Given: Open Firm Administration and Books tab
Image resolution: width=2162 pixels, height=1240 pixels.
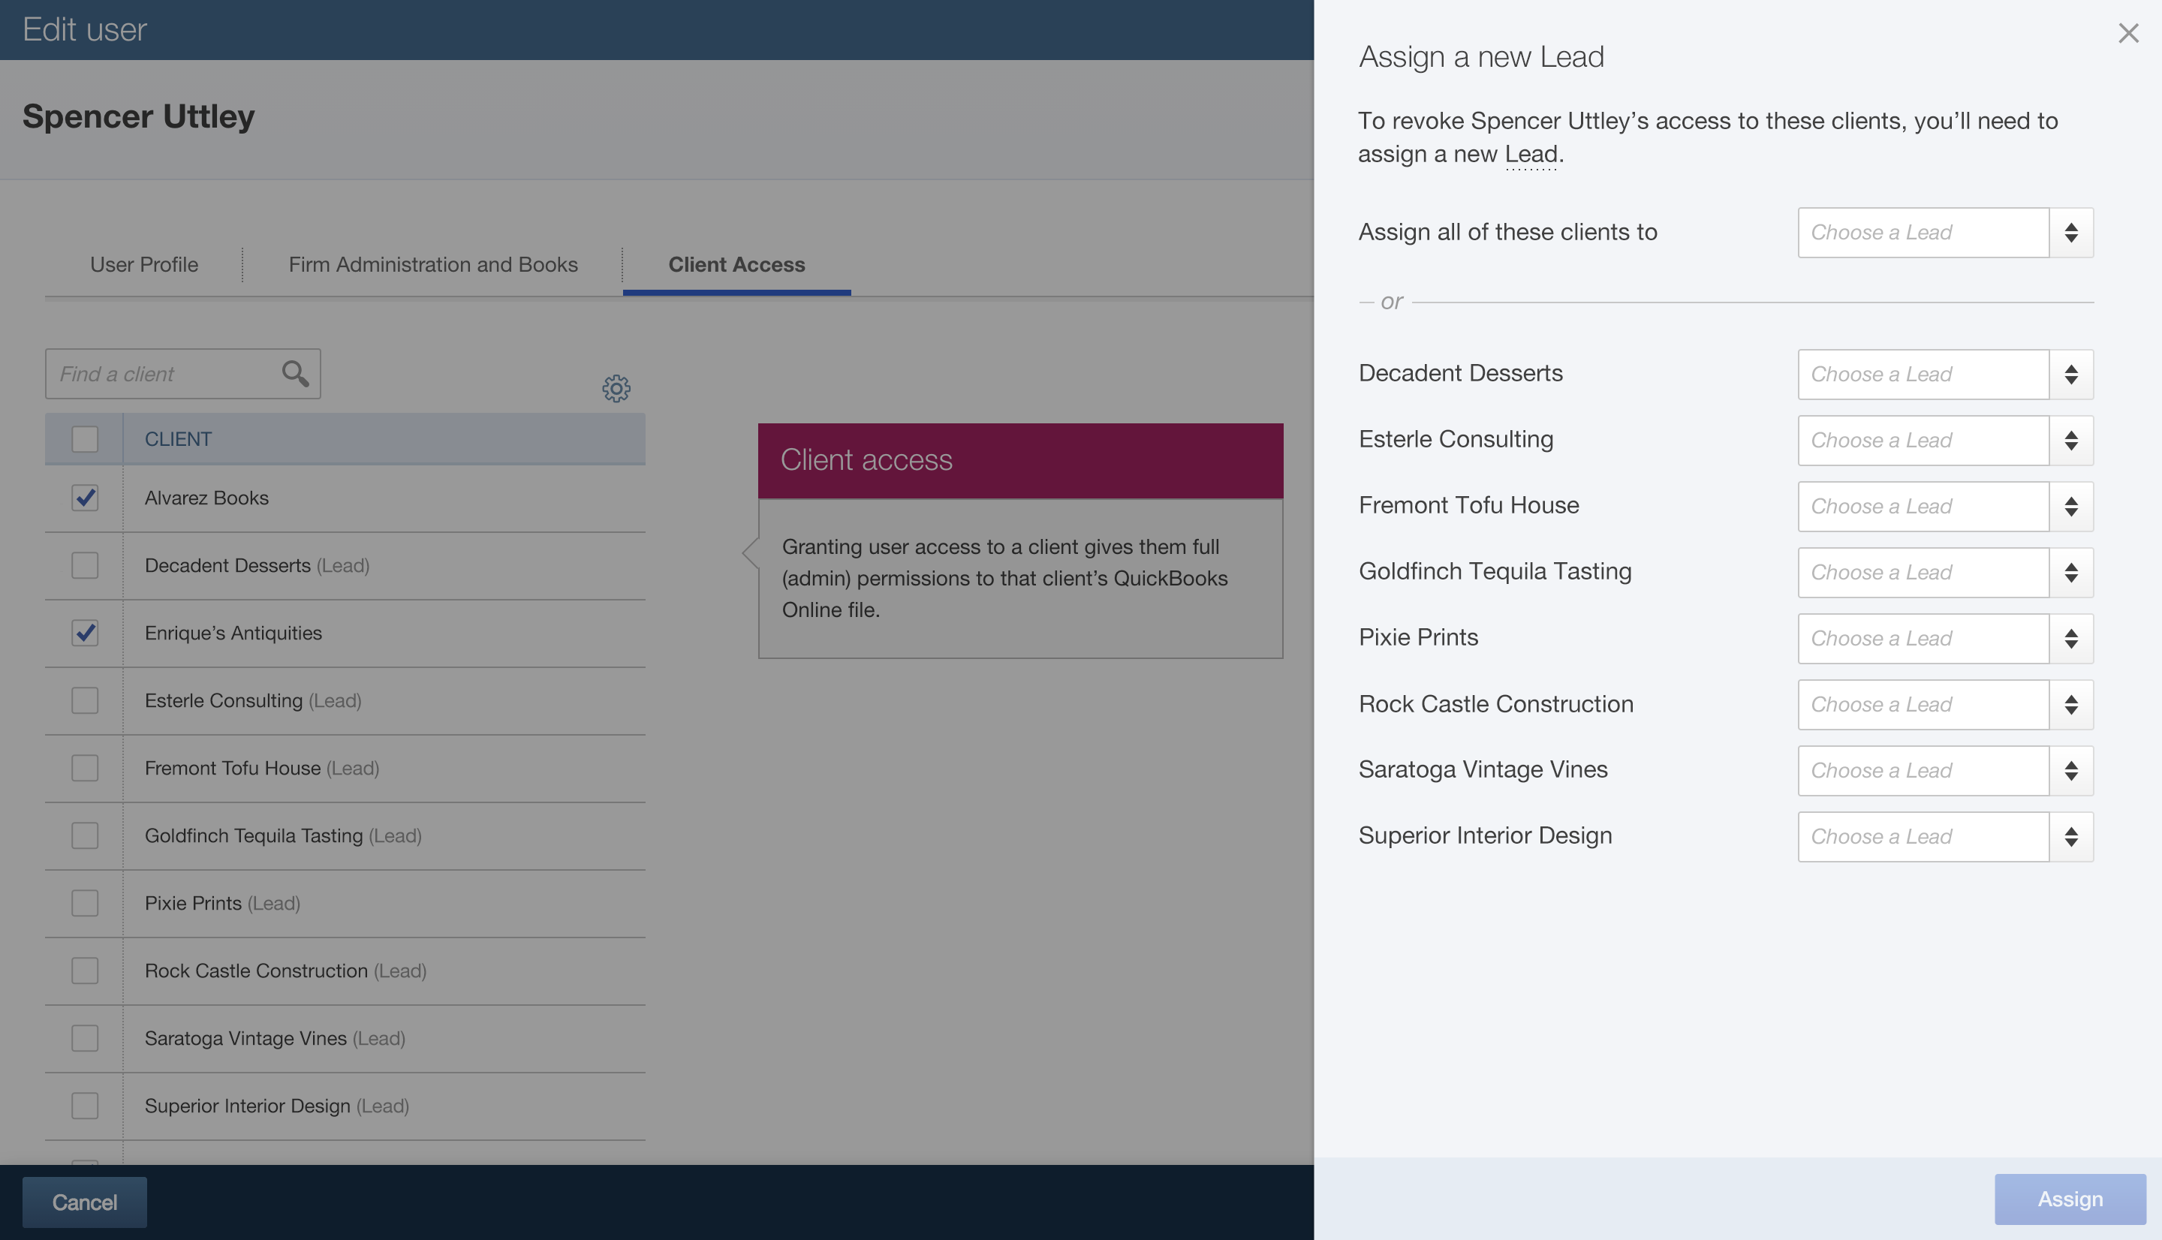Looking at the screenshot, I should (x=432, y=265).
